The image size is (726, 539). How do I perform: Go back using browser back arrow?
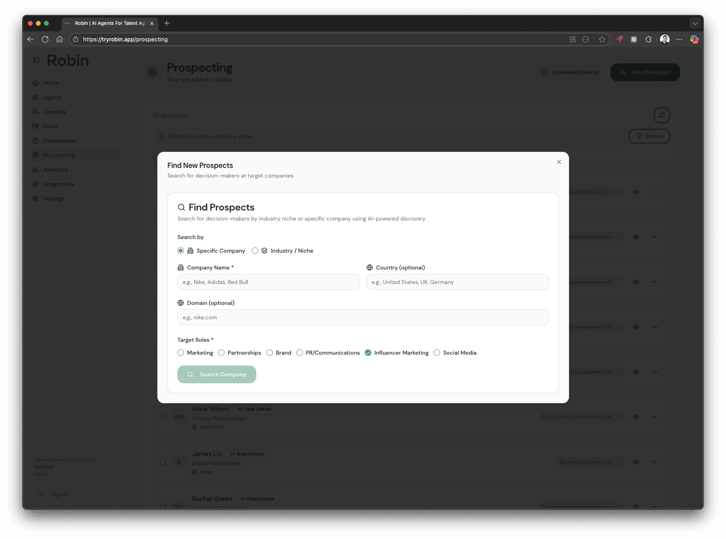30,39
